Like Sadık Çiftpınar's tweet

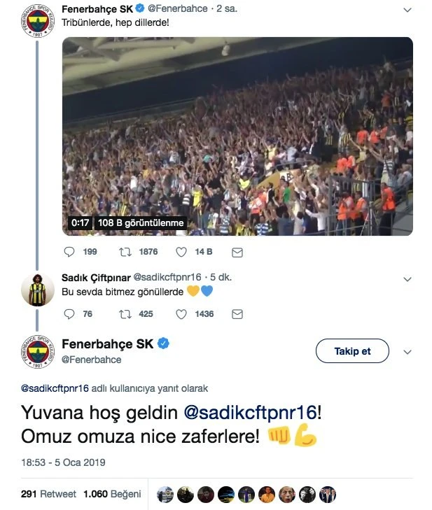(181, 314)
